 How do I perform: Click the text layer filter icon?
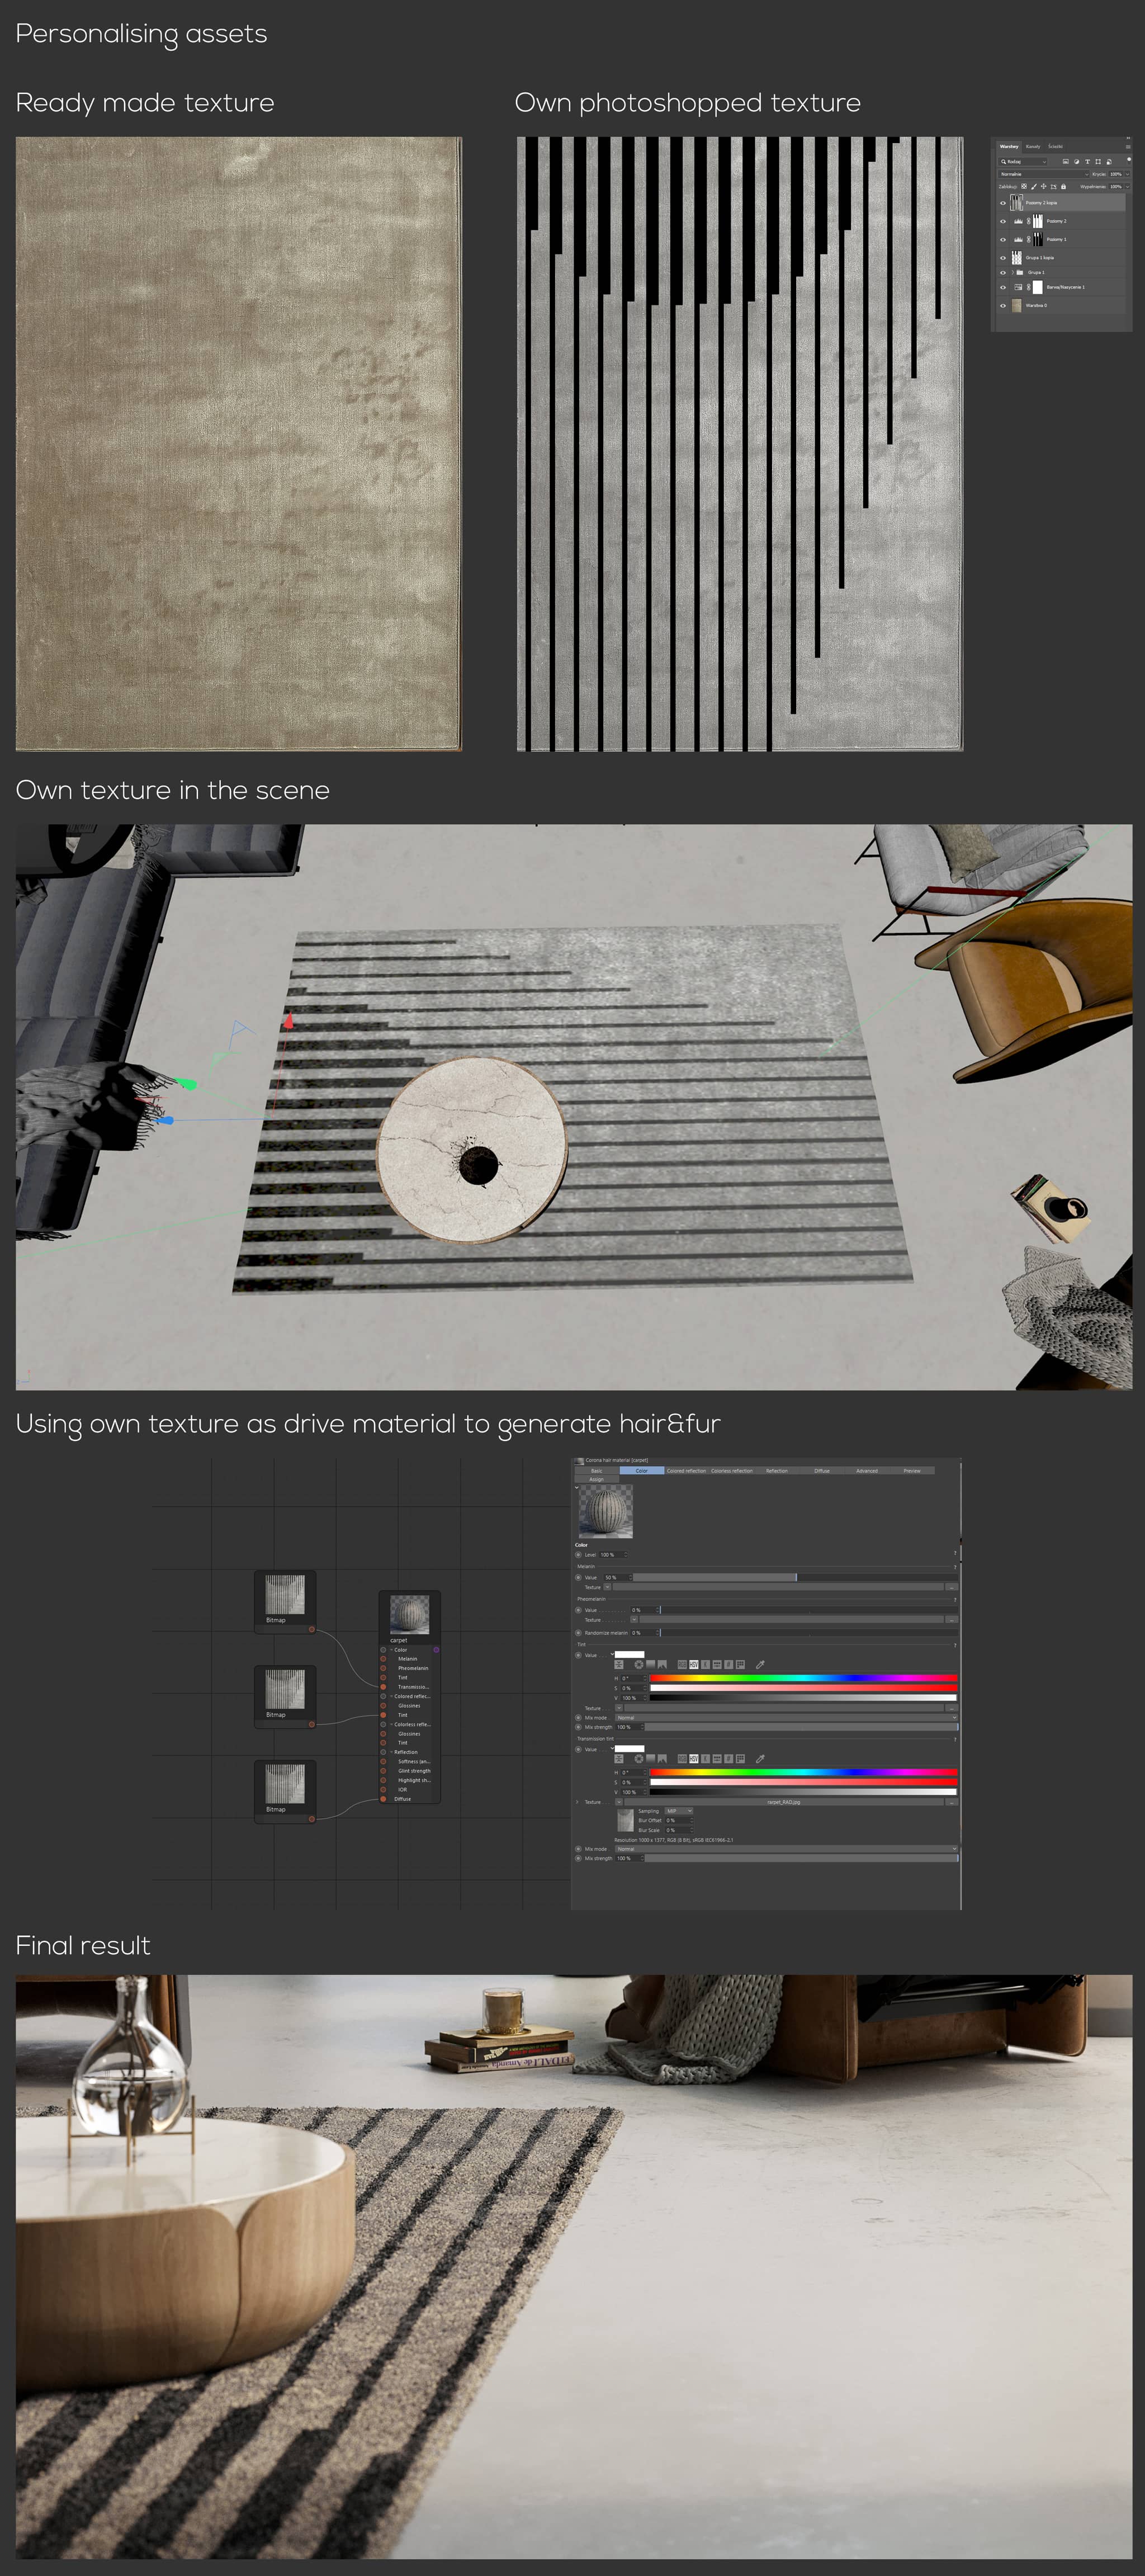pos(1087,161)
